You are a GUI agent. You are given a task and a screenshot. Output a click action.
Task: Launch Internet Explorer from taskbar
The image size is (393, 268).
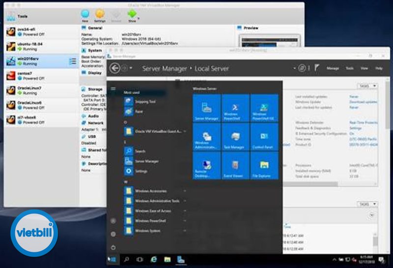tap(154, 260)
